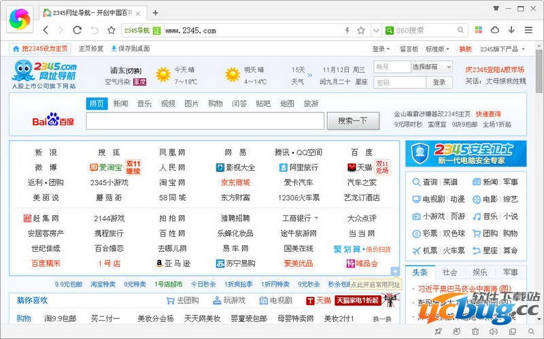Click the star icon beside the undo arrow
The height and width of the screenshot is (339, 544).
112,30
